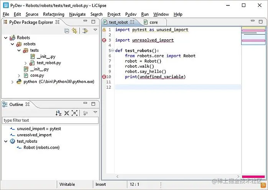Open the Navigate menu
This screenshot has height=190, width=268.
tap(77, 14)
